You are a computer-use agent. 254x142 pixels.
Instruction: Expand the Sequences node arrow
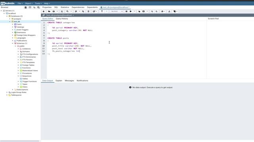point(18,76)
